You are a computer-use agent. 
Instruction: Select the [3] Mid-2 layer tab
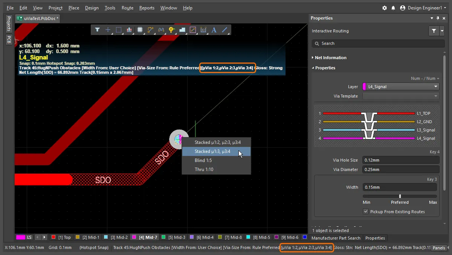tap(116, 237)
